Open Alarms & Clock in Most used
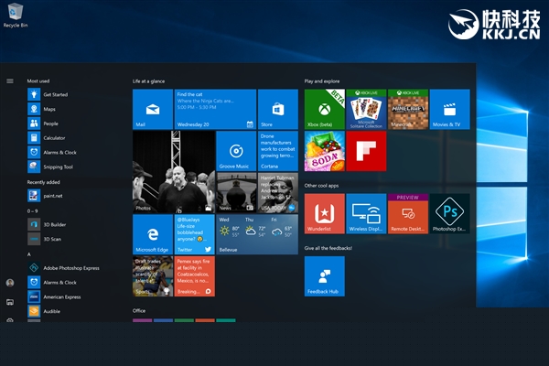The image size is (549, 366). [x=52, y=153]
